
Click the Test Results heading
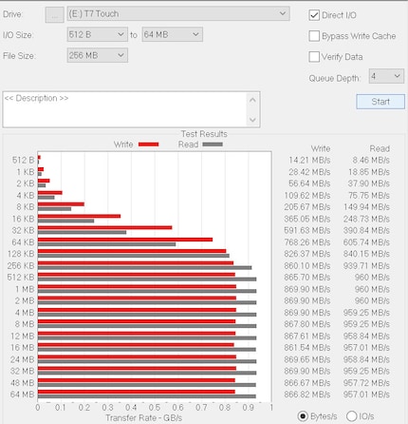204,134
